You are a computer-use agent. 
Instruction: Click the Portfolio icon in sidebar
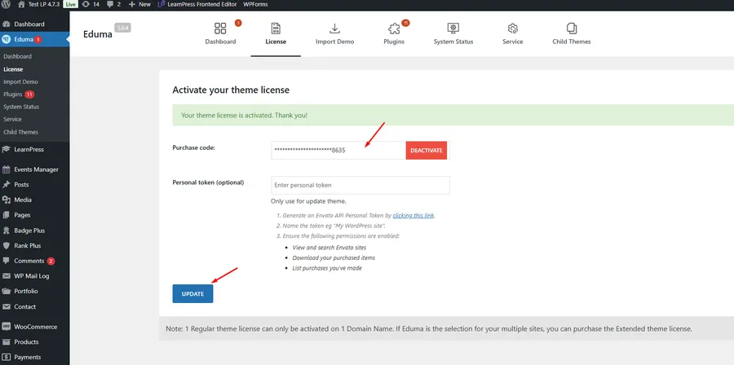[6, 291]
